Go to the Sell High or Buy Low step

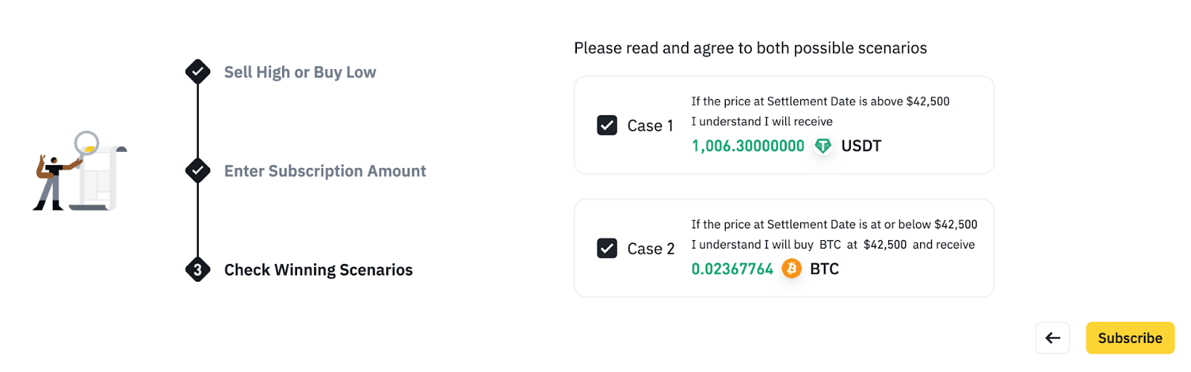pyautogui.click(x=300, y=72)
